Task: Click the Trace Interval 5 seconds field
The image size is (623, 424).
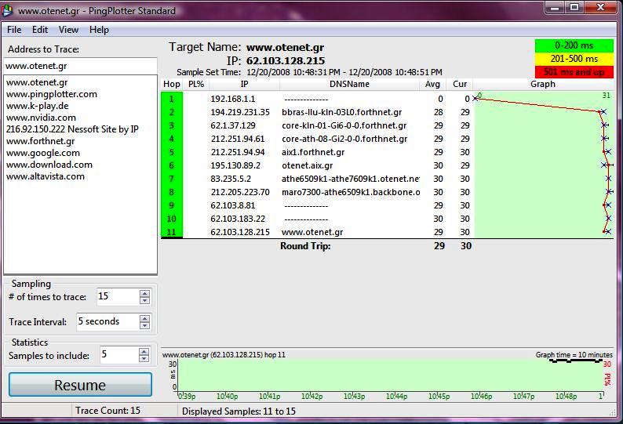Action: (107, 321)
